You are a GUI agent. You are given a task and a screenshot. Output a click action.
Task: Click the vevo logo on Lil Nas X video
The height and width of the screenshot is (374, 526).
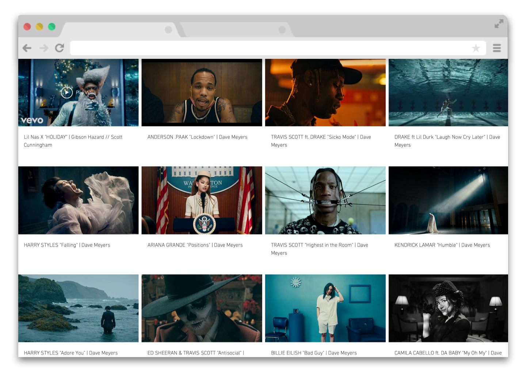32,120
